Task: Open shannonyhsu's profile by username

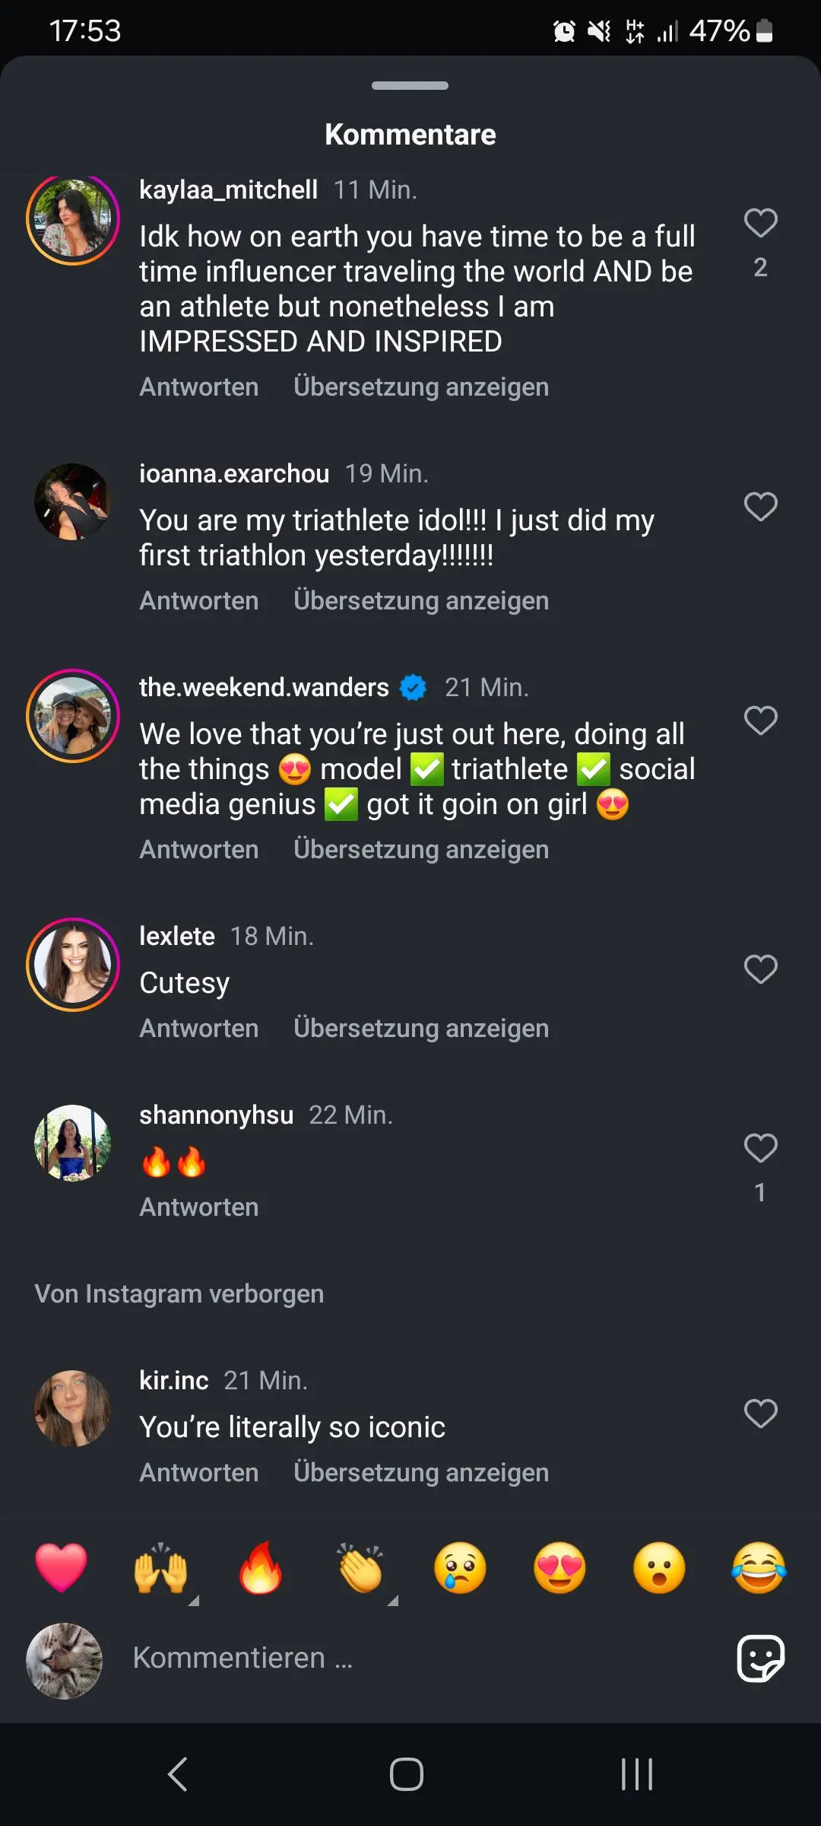Action: click(216, 1115)
